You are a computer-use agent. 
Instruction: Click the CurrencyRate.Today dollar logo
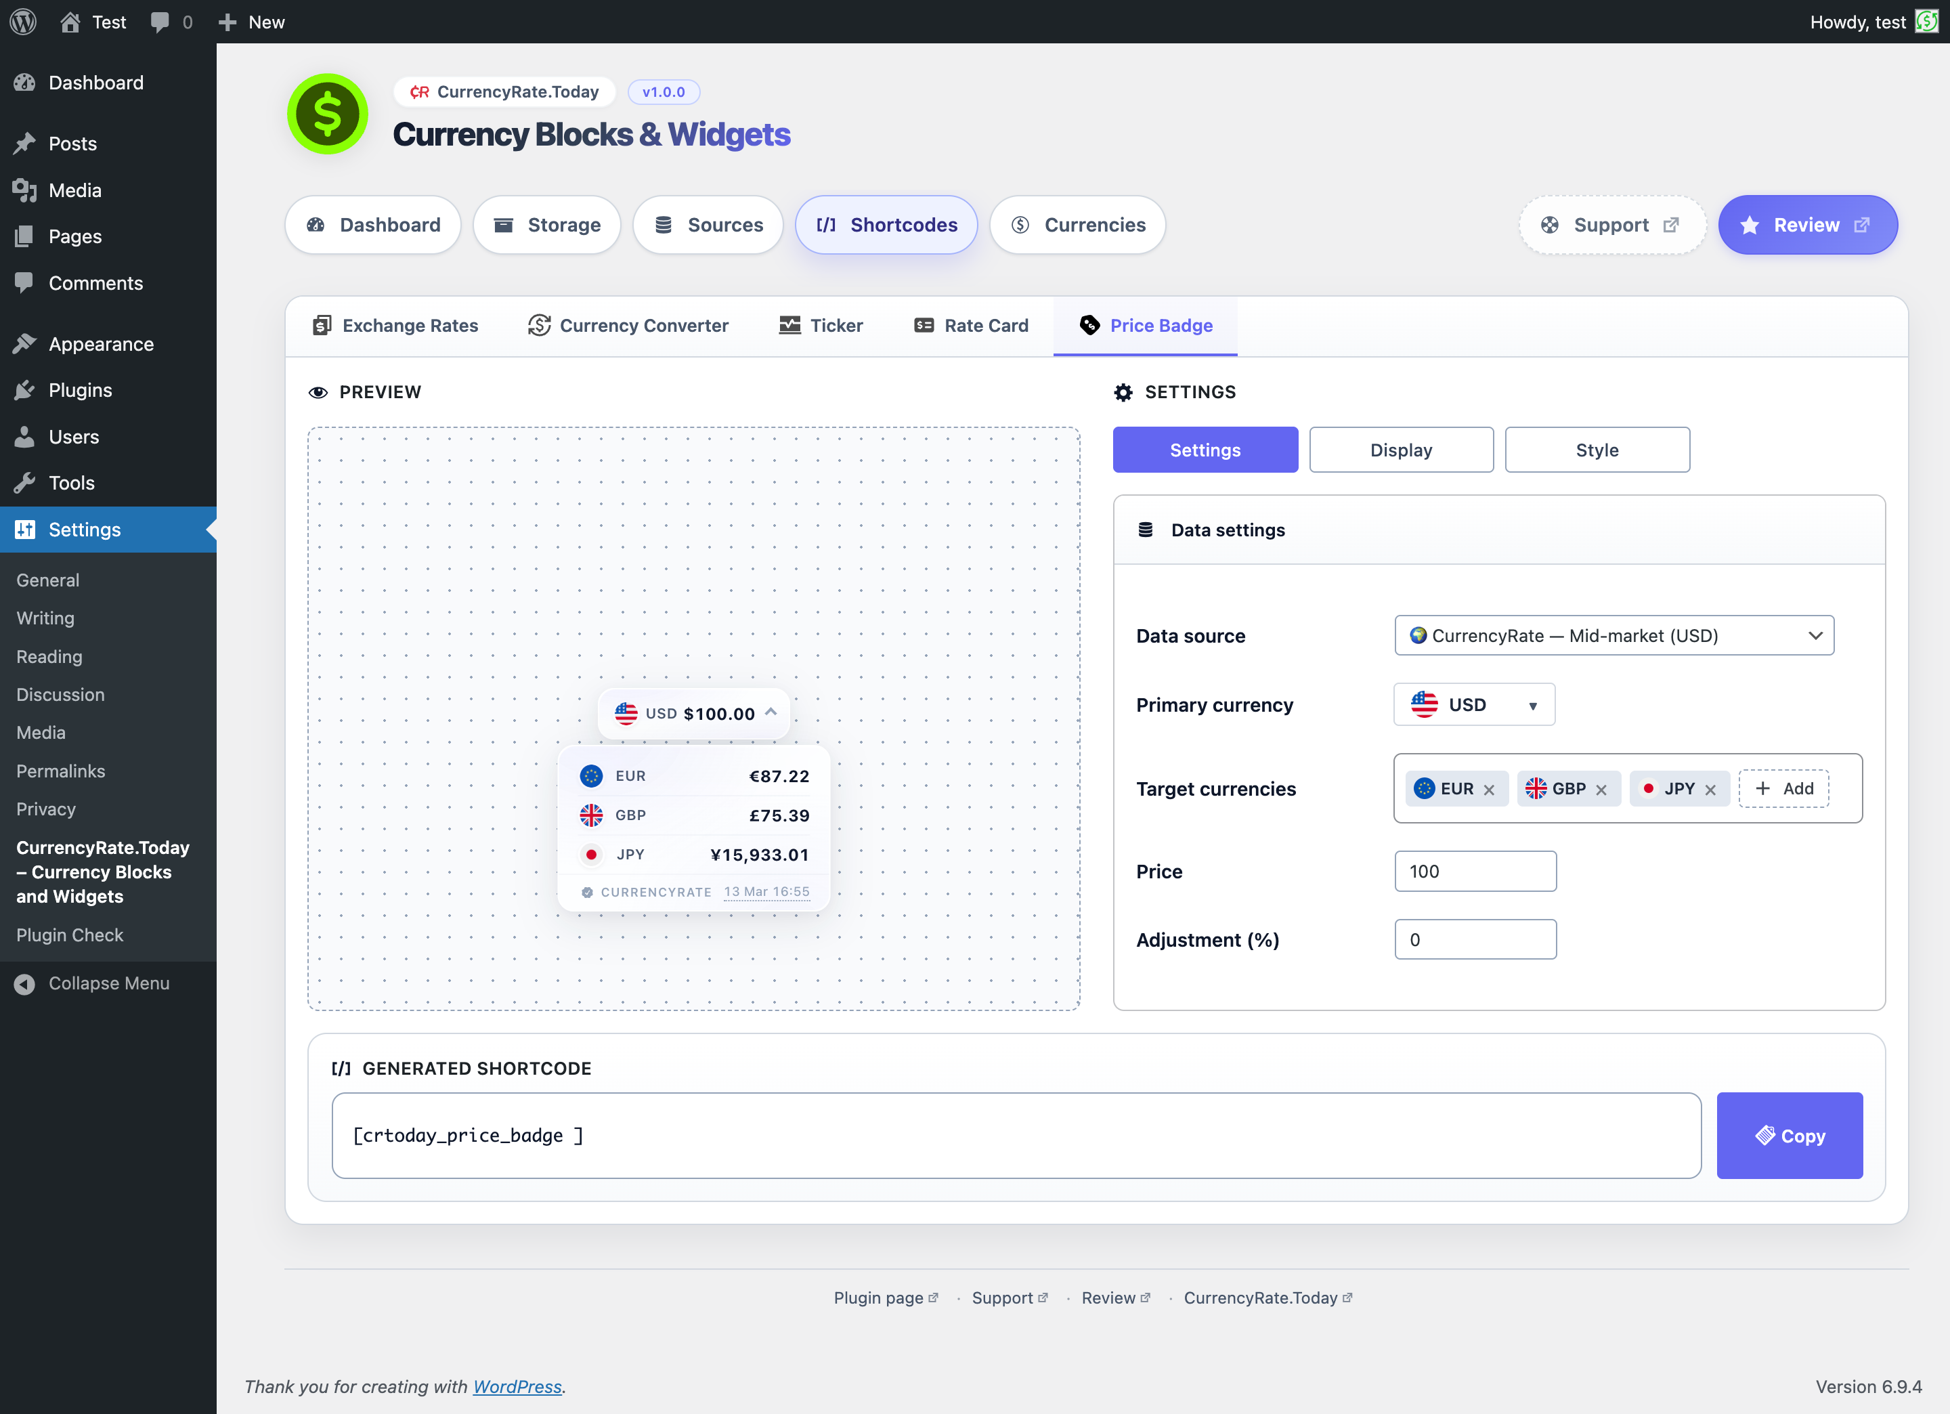(328, 112)
